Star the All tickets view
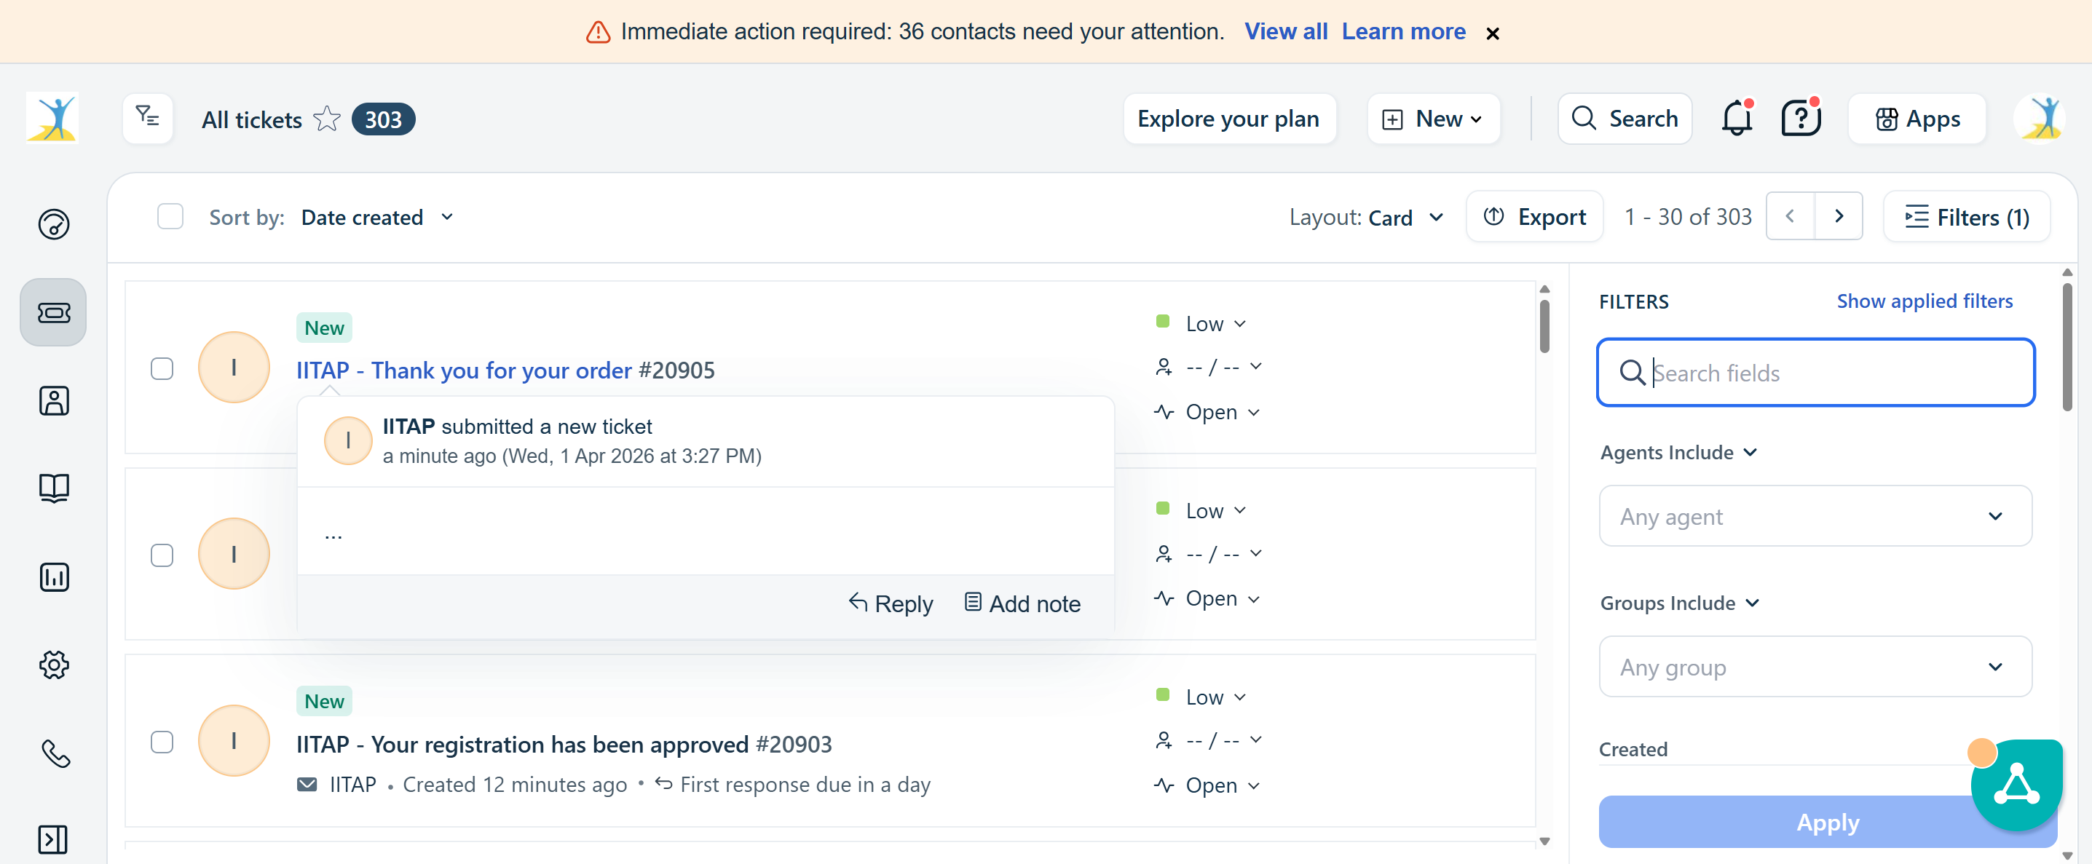This screenshot has width=2092, height=864. 327,119
